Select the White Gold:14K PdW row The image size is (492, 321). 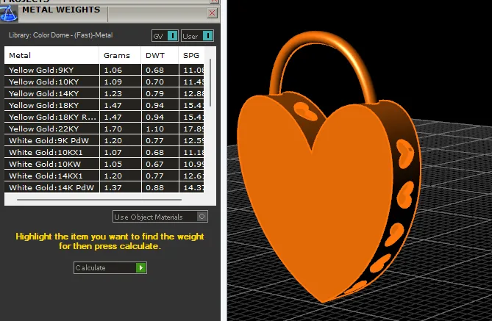pyautogui.click(x=104, y=187)
